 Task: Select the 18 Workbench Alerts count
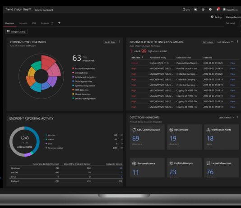(210, 139)
